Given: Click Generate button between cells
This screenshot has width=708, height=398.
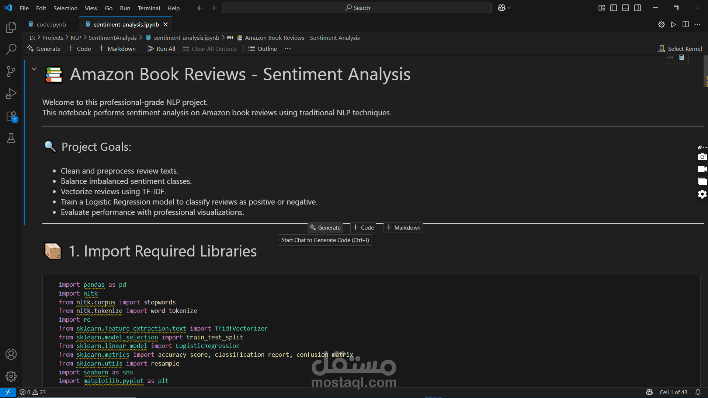Looking at the screenshot, I should click(325, 228).
